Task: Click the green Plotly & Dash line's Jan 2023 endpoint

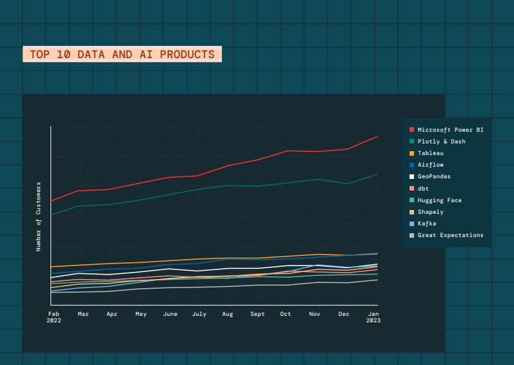Action: [x=377, y=174]
